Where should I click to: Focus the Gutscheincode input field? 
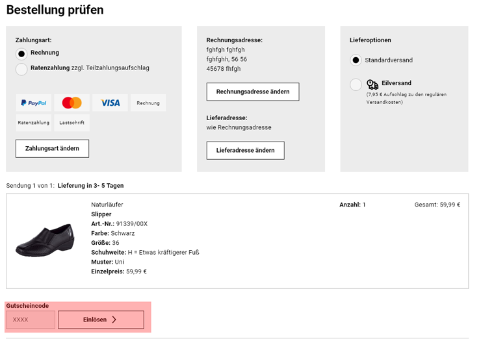[31, 320]
